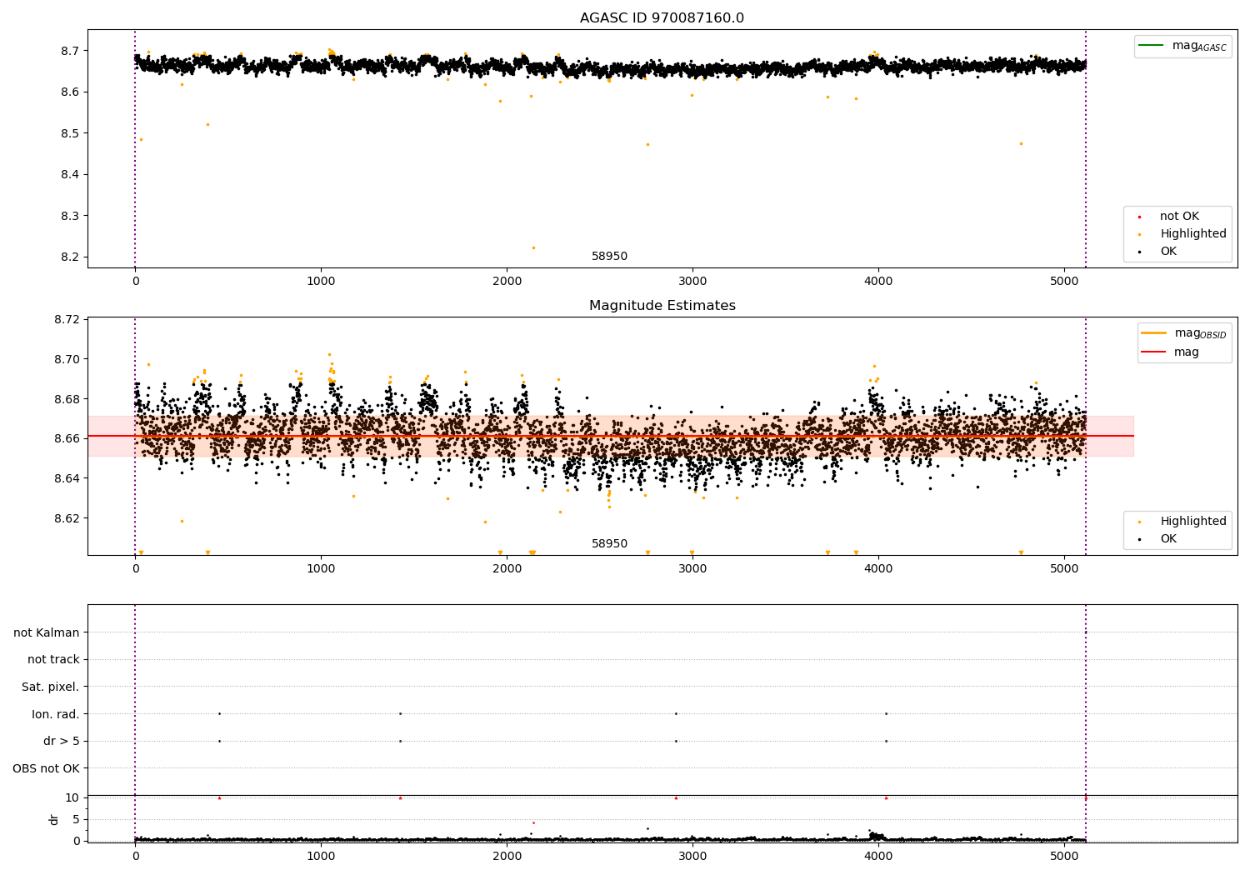Click the 'AGASC ID 970087160.0' title
The width and height of the screenshot is (1250, 875).
point(662,18)
